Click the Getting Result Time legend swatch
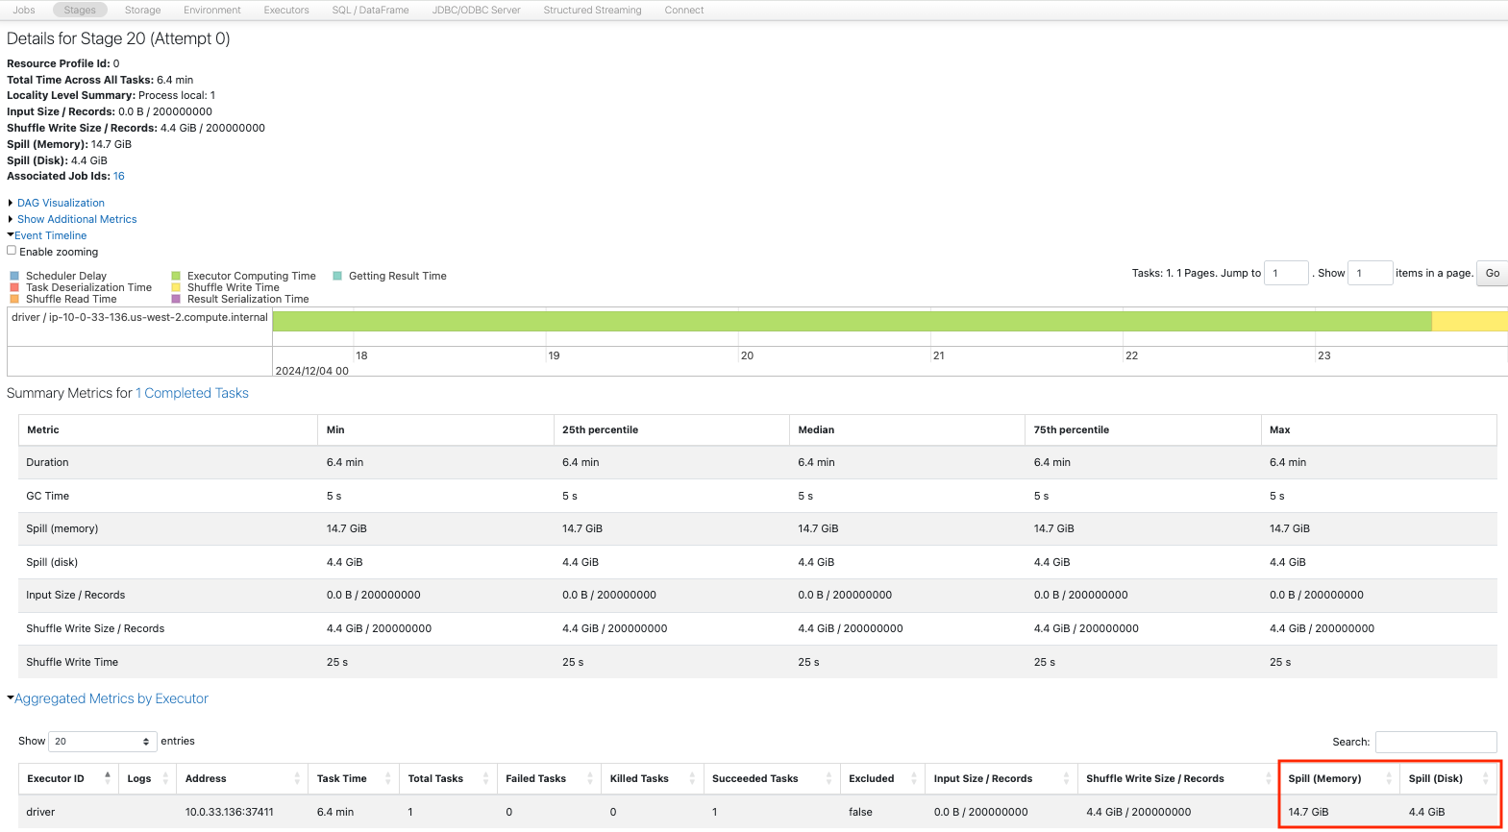Viewport: 1508px width, 832px height. (337, 276)
